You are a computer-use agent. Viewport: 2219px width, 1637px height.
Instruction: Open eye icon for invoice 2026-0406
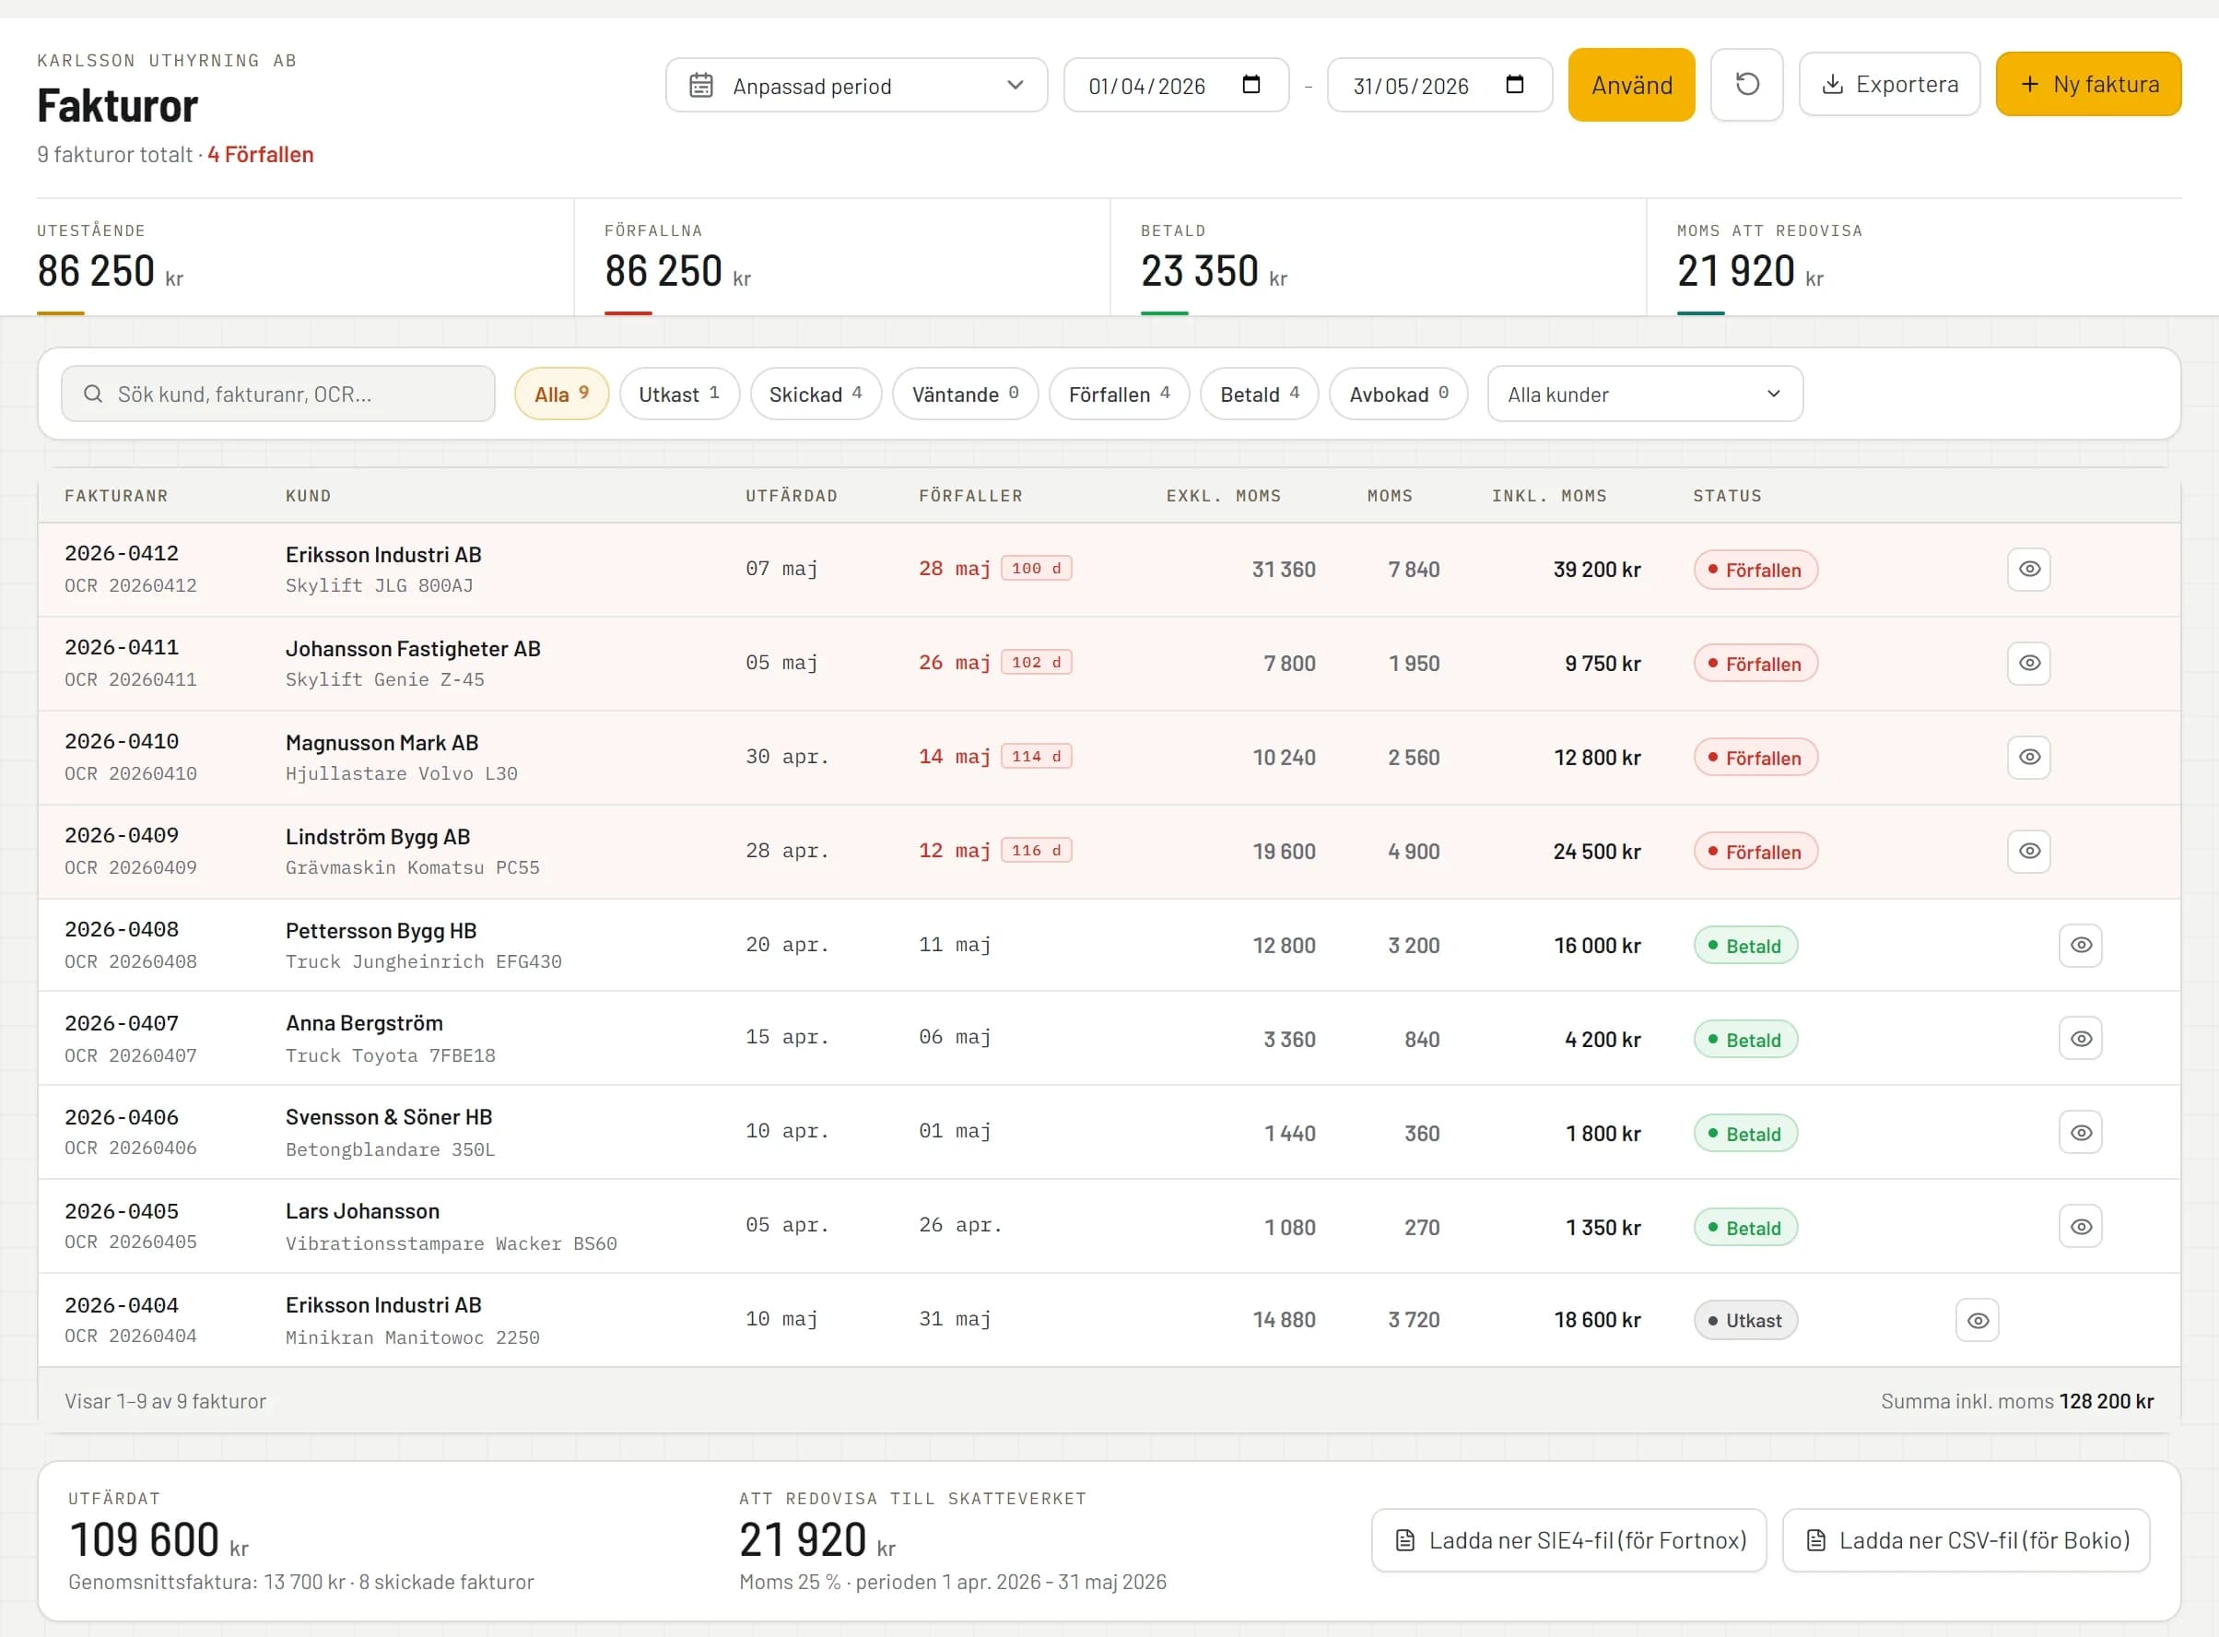pyautogui.click(x=2081, y=1133)
